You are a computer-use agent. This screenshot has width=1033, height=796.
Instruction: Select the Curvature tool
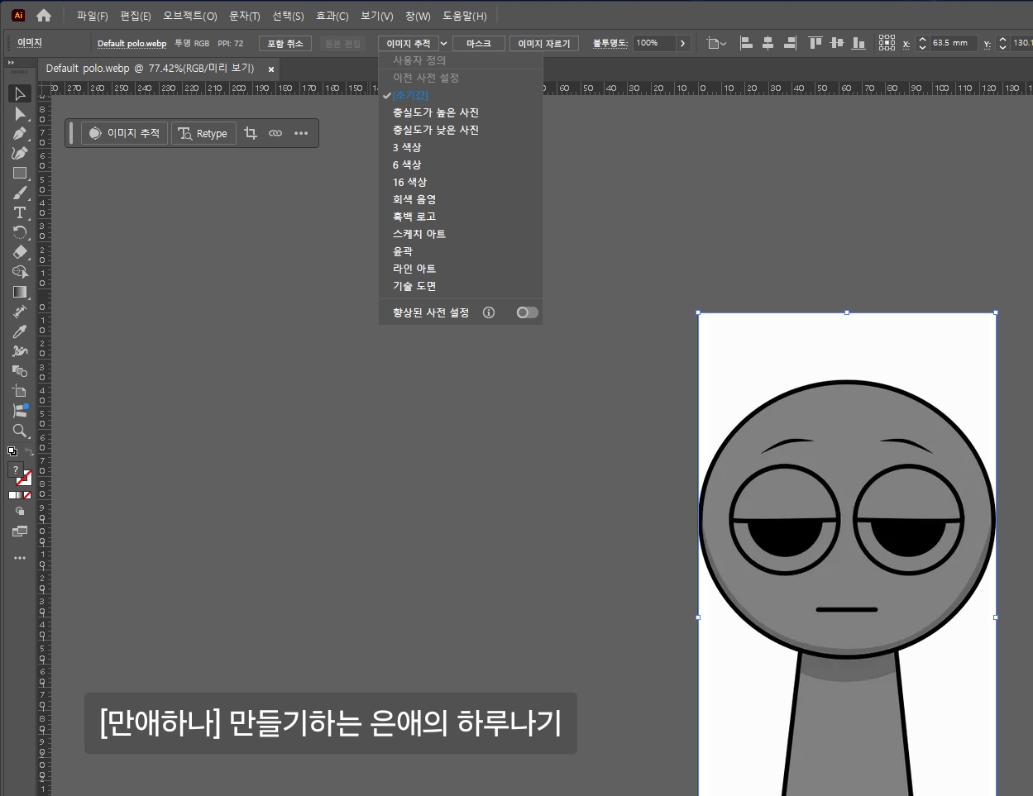[20, 153]
